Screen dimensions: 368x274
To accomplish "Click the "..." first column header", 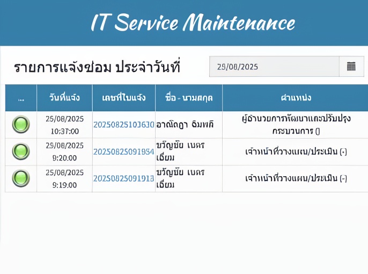I will (21, 98).
